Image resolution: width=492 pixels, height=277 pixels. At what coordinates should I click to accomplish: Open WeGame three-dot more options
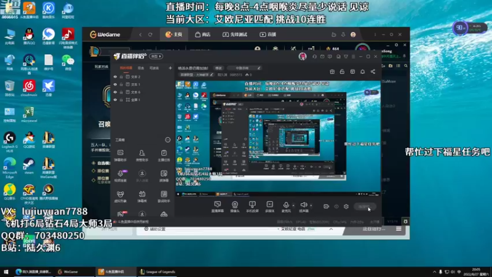(x=375, y=34)
